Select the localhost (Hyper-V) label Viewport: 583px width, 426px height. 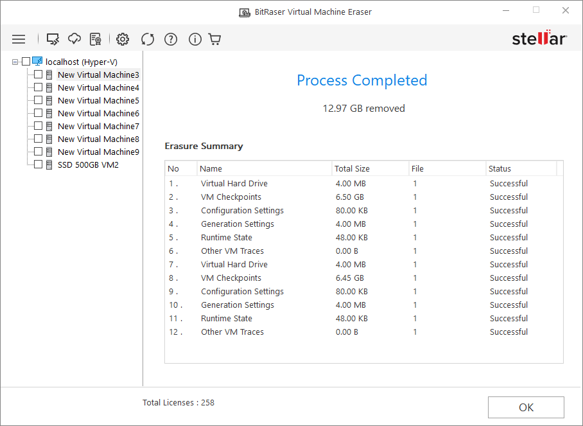82,62
